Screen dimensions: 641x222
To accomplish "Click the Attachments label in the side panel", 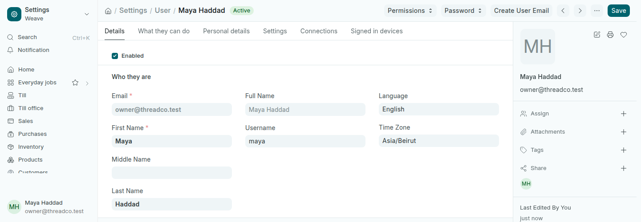I will pyautogui.click(x=548, y=132).
